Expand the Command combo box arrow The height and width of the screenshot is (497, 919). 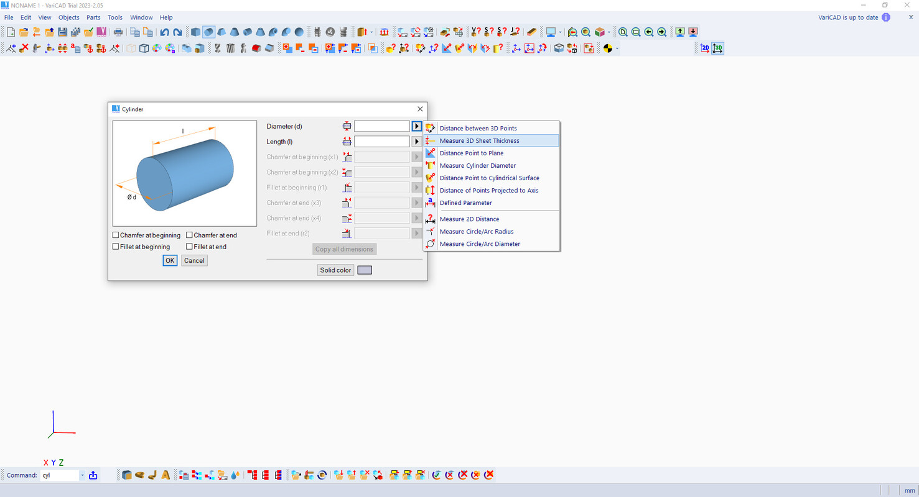82,475
